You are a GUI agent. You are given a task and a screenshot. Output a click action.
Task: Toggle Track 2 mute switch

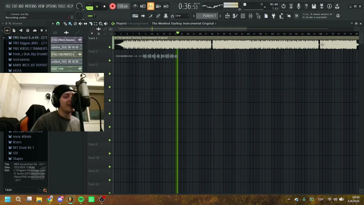pos(110,60)
